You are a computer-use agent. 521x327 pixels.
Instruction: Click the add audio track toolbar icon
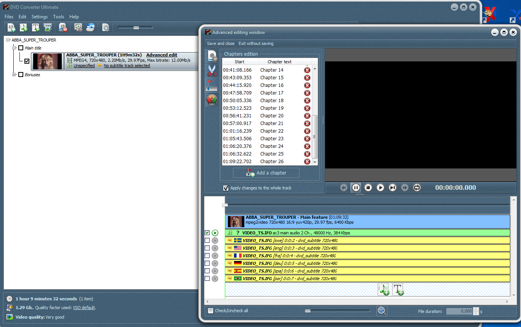24,27
